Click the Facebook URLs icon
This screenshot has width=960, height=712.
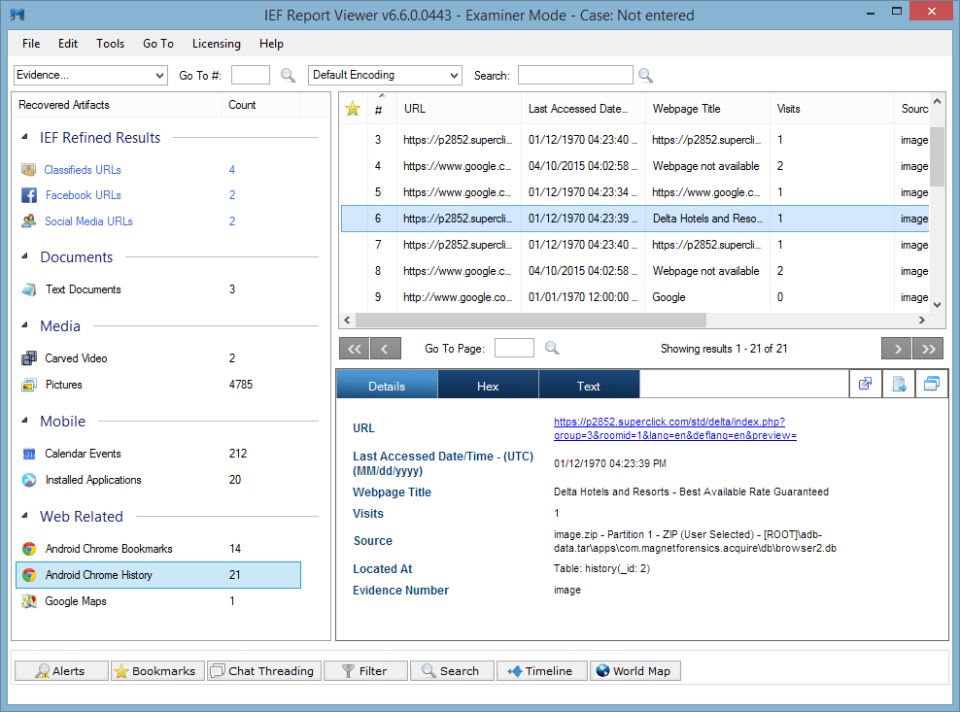coord(29,195)
